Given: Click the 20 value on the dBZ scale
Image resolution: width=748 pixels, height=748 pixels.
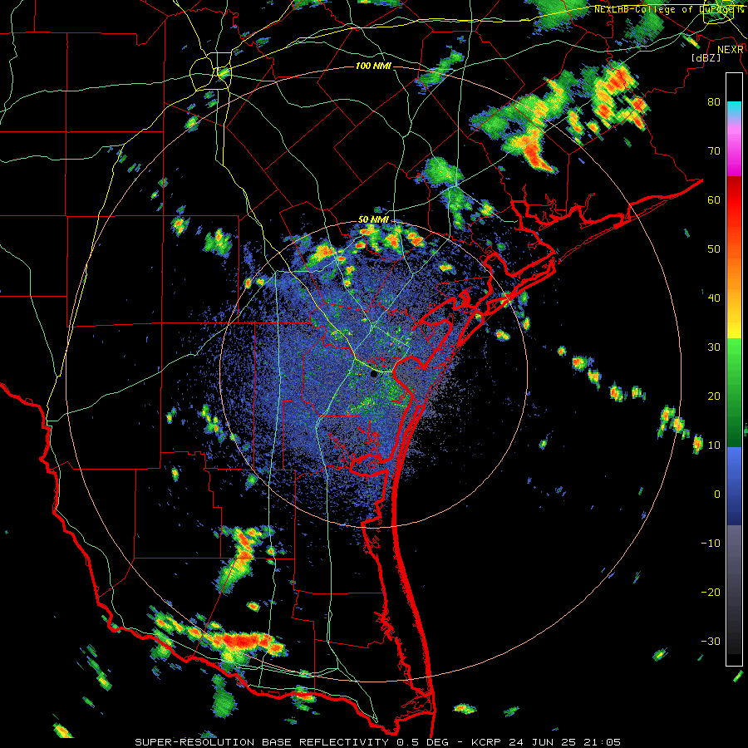Looking at the screenshot, I should [714, 396].
